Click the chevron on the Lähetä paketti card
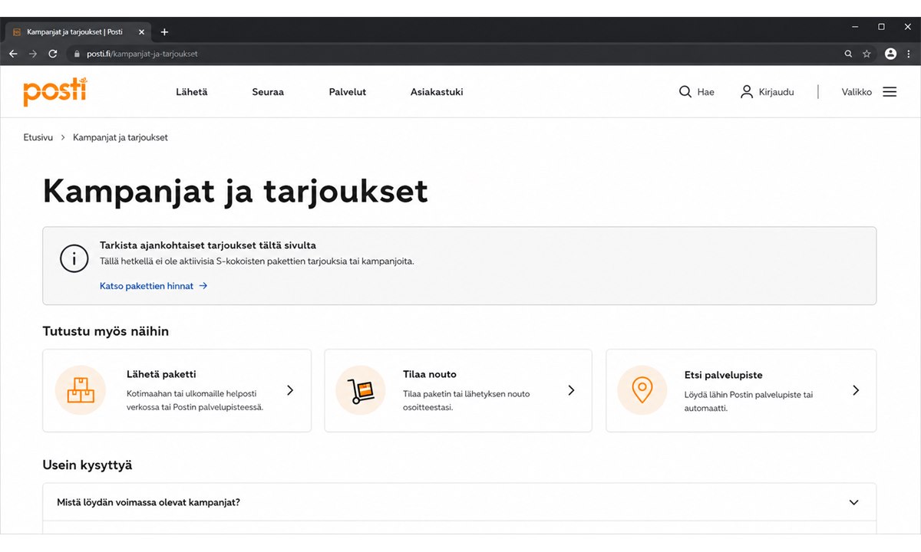This screenshot has width=921, height=552. tap(290, 390)
